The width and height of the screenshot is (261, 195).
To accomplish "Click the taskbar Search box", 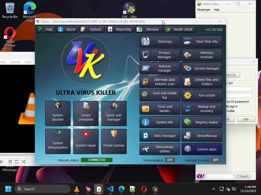I will tap(43, 189).
